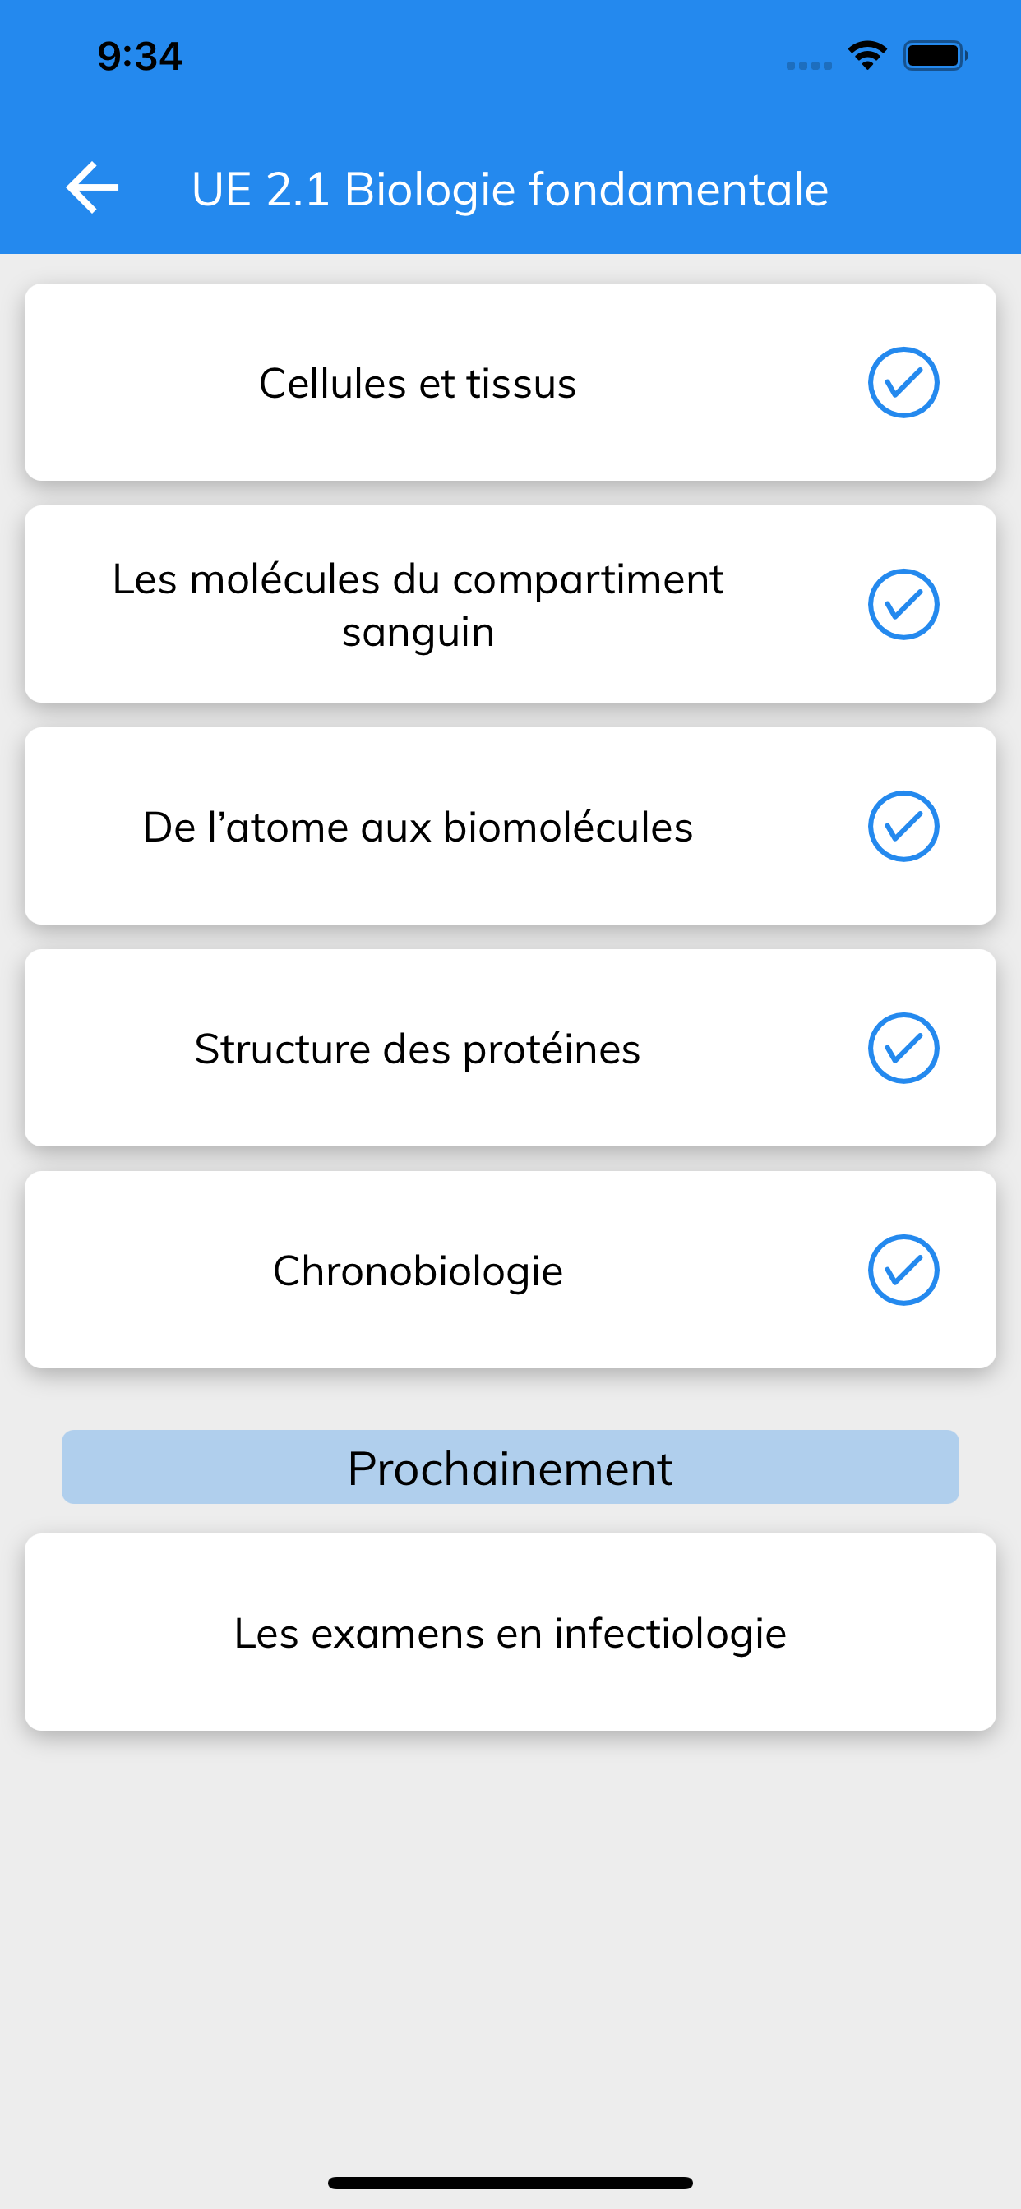Tap the checkmark icon for Cellules et tissus
This screenshot has height=2209, width=1021.
pos(903,382)
